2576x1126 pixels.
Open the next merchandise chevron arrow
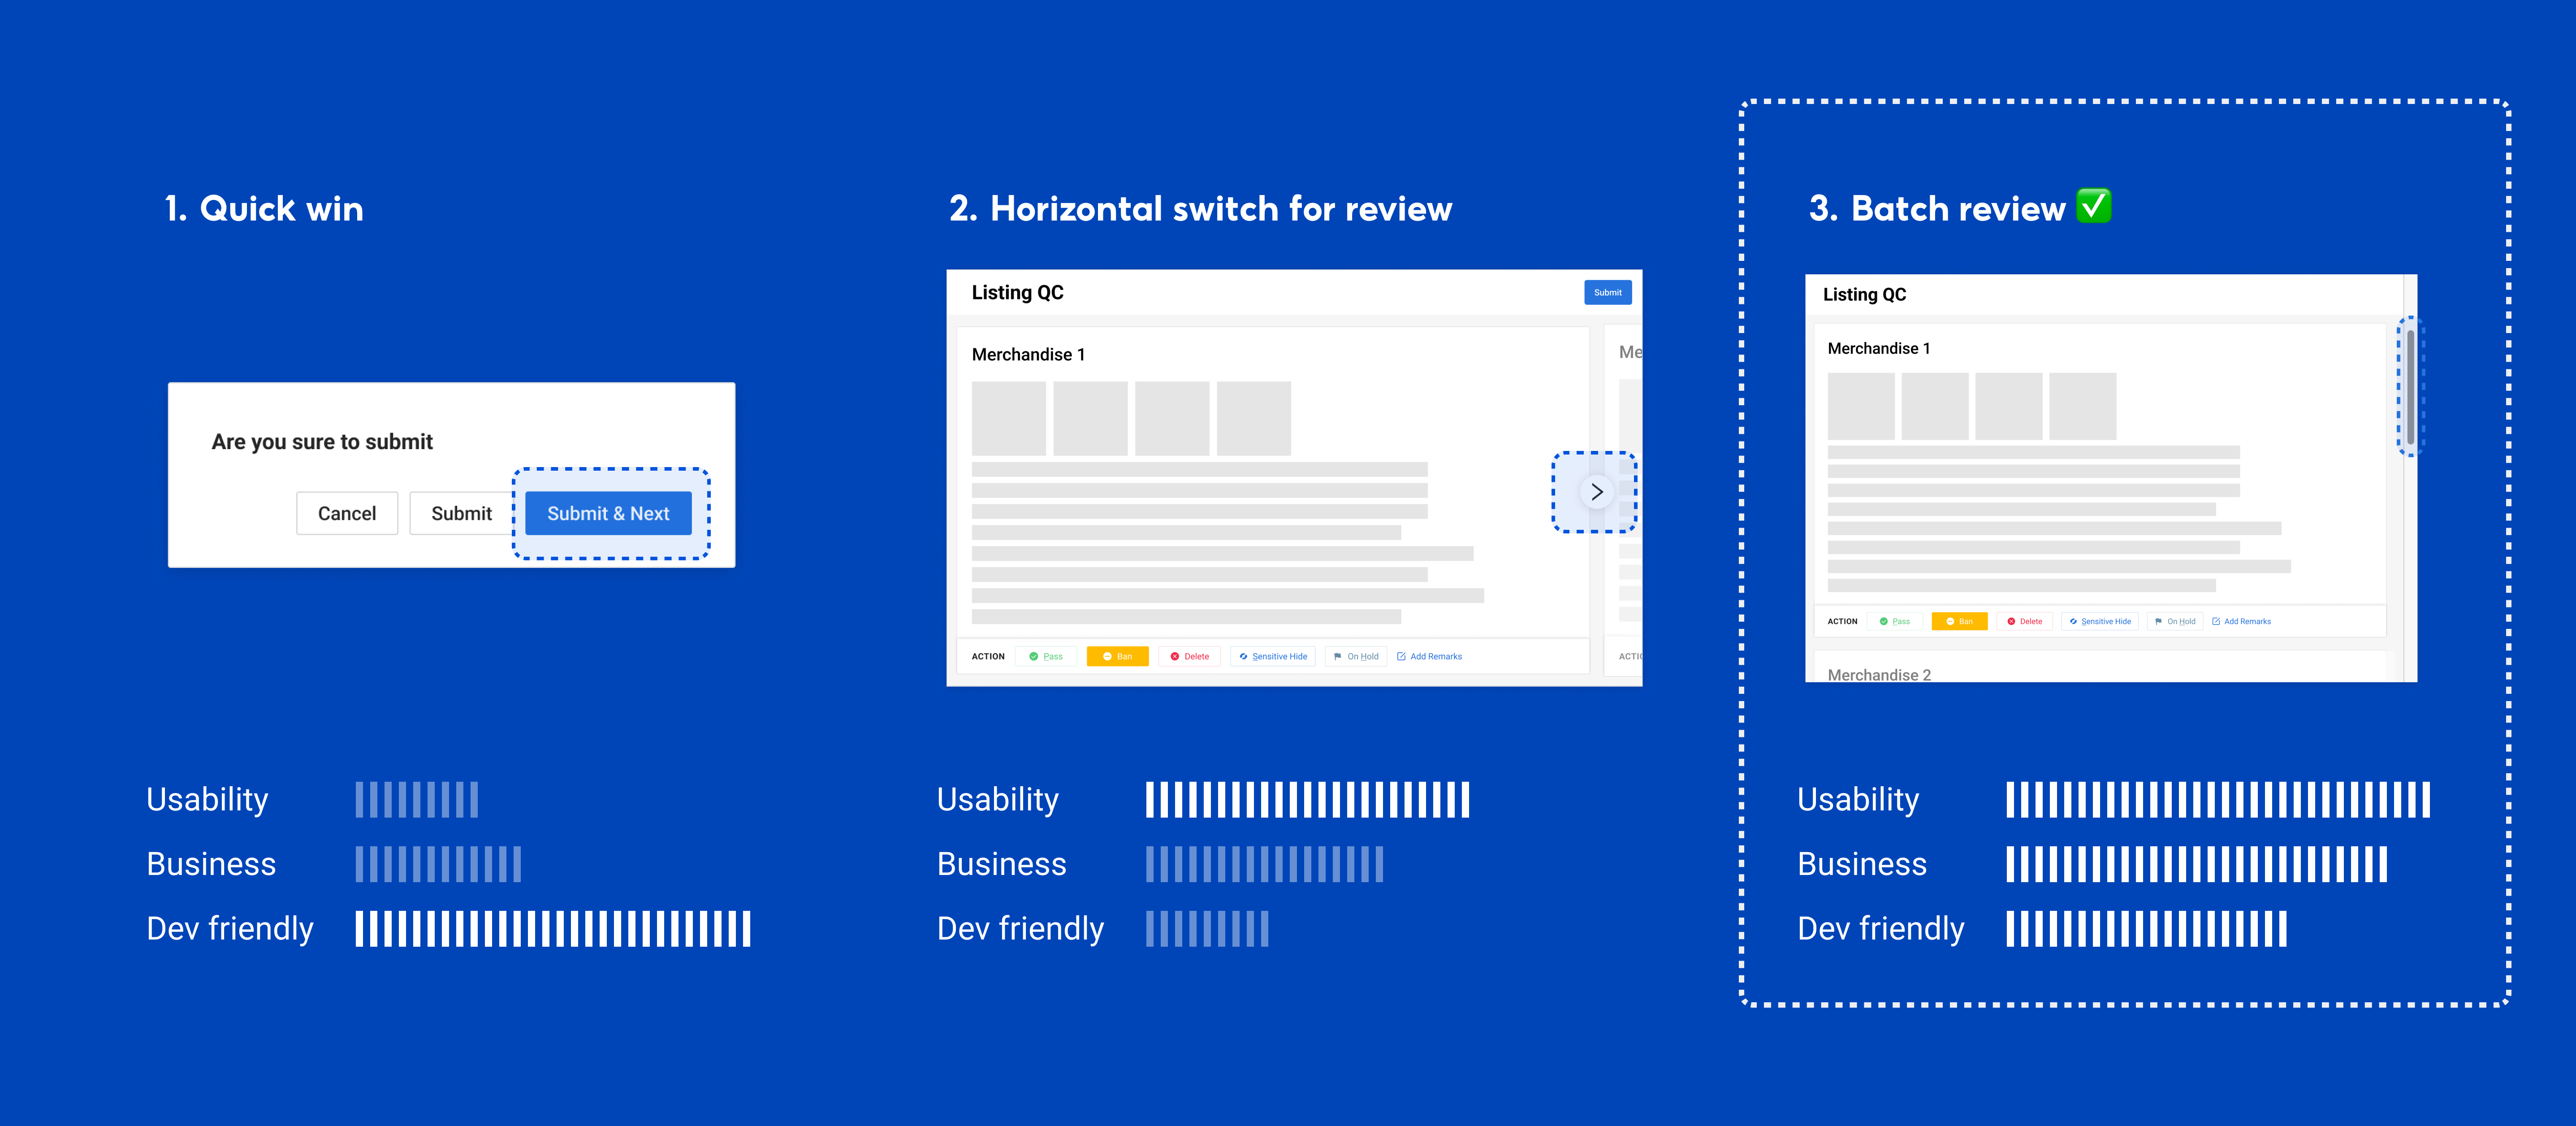(1596, 492)
